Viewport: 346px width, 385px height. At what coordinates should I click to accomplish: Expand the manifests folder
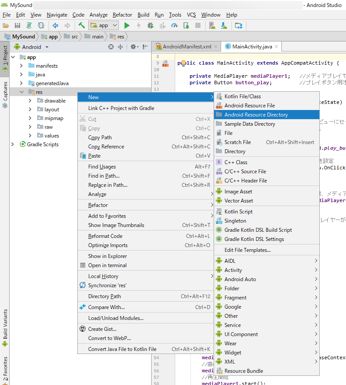point(21,66)
